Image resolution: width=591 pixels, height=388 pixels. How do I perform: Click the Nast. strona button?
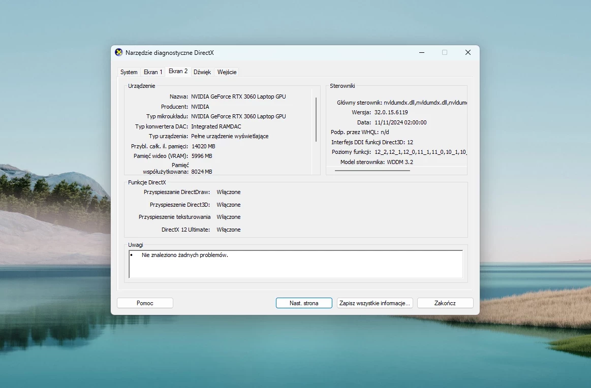point(304,303)
